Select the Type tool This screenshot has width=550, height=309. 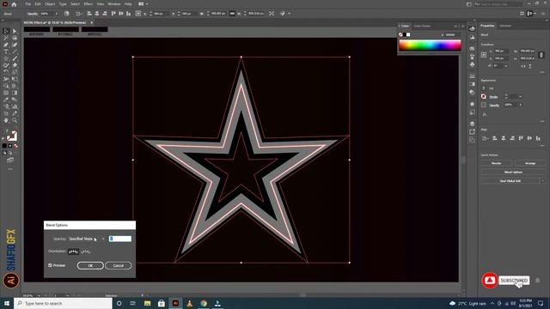pyautogui.click(x=6, y=51)
